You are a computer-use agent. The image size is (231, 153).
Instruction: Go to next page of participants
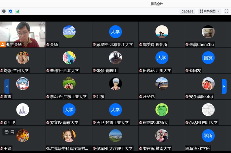click(x=224, y=86)
